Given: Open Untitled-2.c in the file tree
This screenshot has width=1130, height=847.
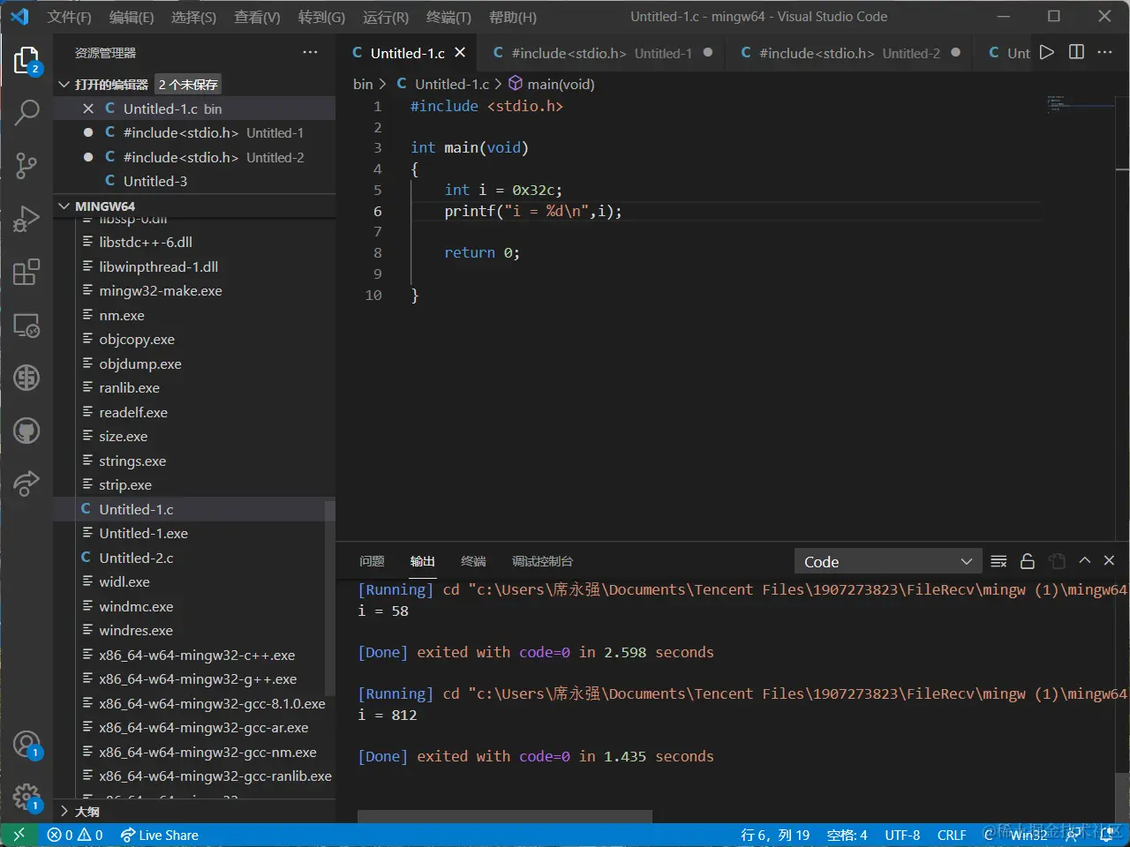Looking at the screenshot, I should point(136,558).
